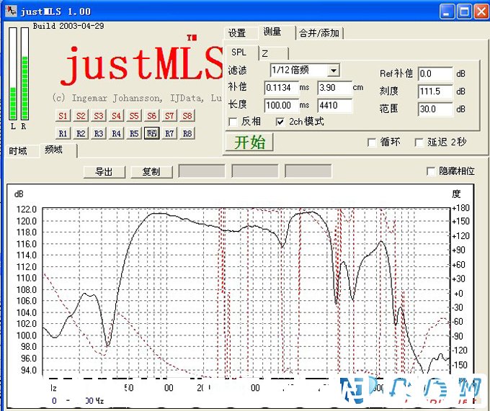Click the 复制 copy button
This screenshot has width=490, height=411.
point(151,171)
